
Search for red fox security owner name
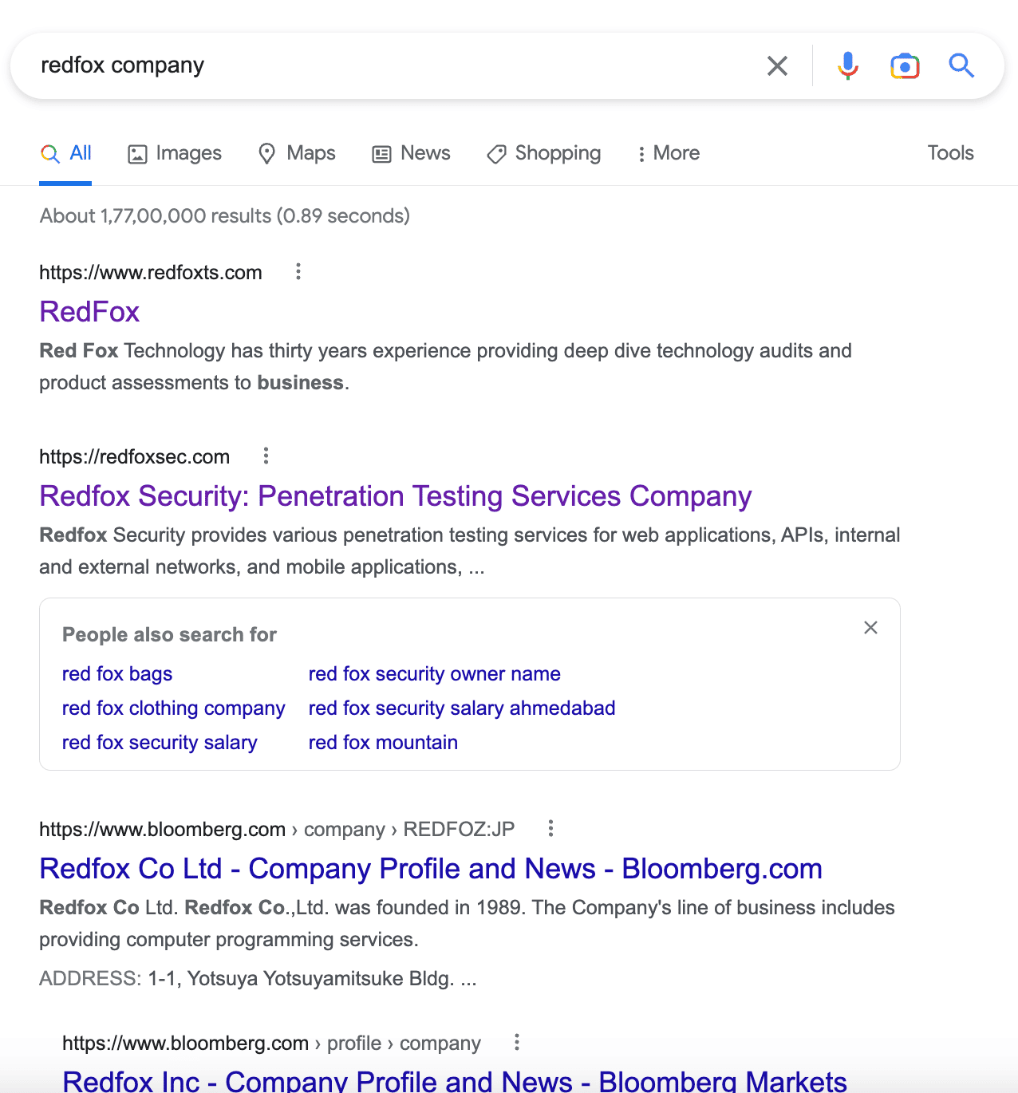point(434,674)
